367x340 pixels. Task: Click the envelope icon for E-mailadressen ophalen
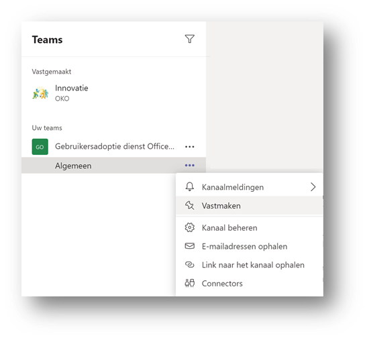(190, 246)
